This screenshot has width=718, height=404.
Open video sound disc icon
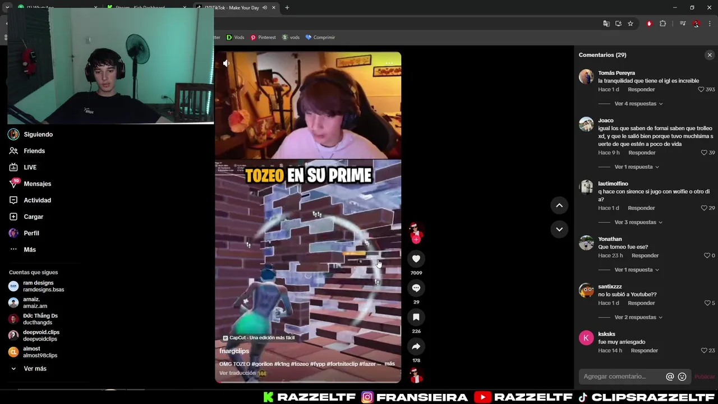coord(416,375)
